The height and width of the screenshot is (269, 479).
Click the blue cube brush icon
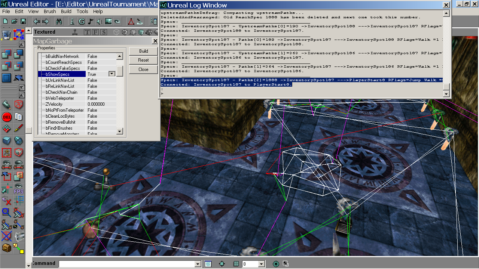(6, 140)
